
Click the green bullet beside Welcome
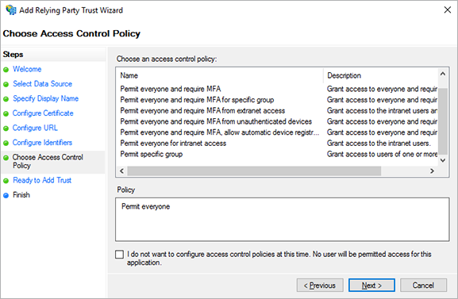(6, 70)
